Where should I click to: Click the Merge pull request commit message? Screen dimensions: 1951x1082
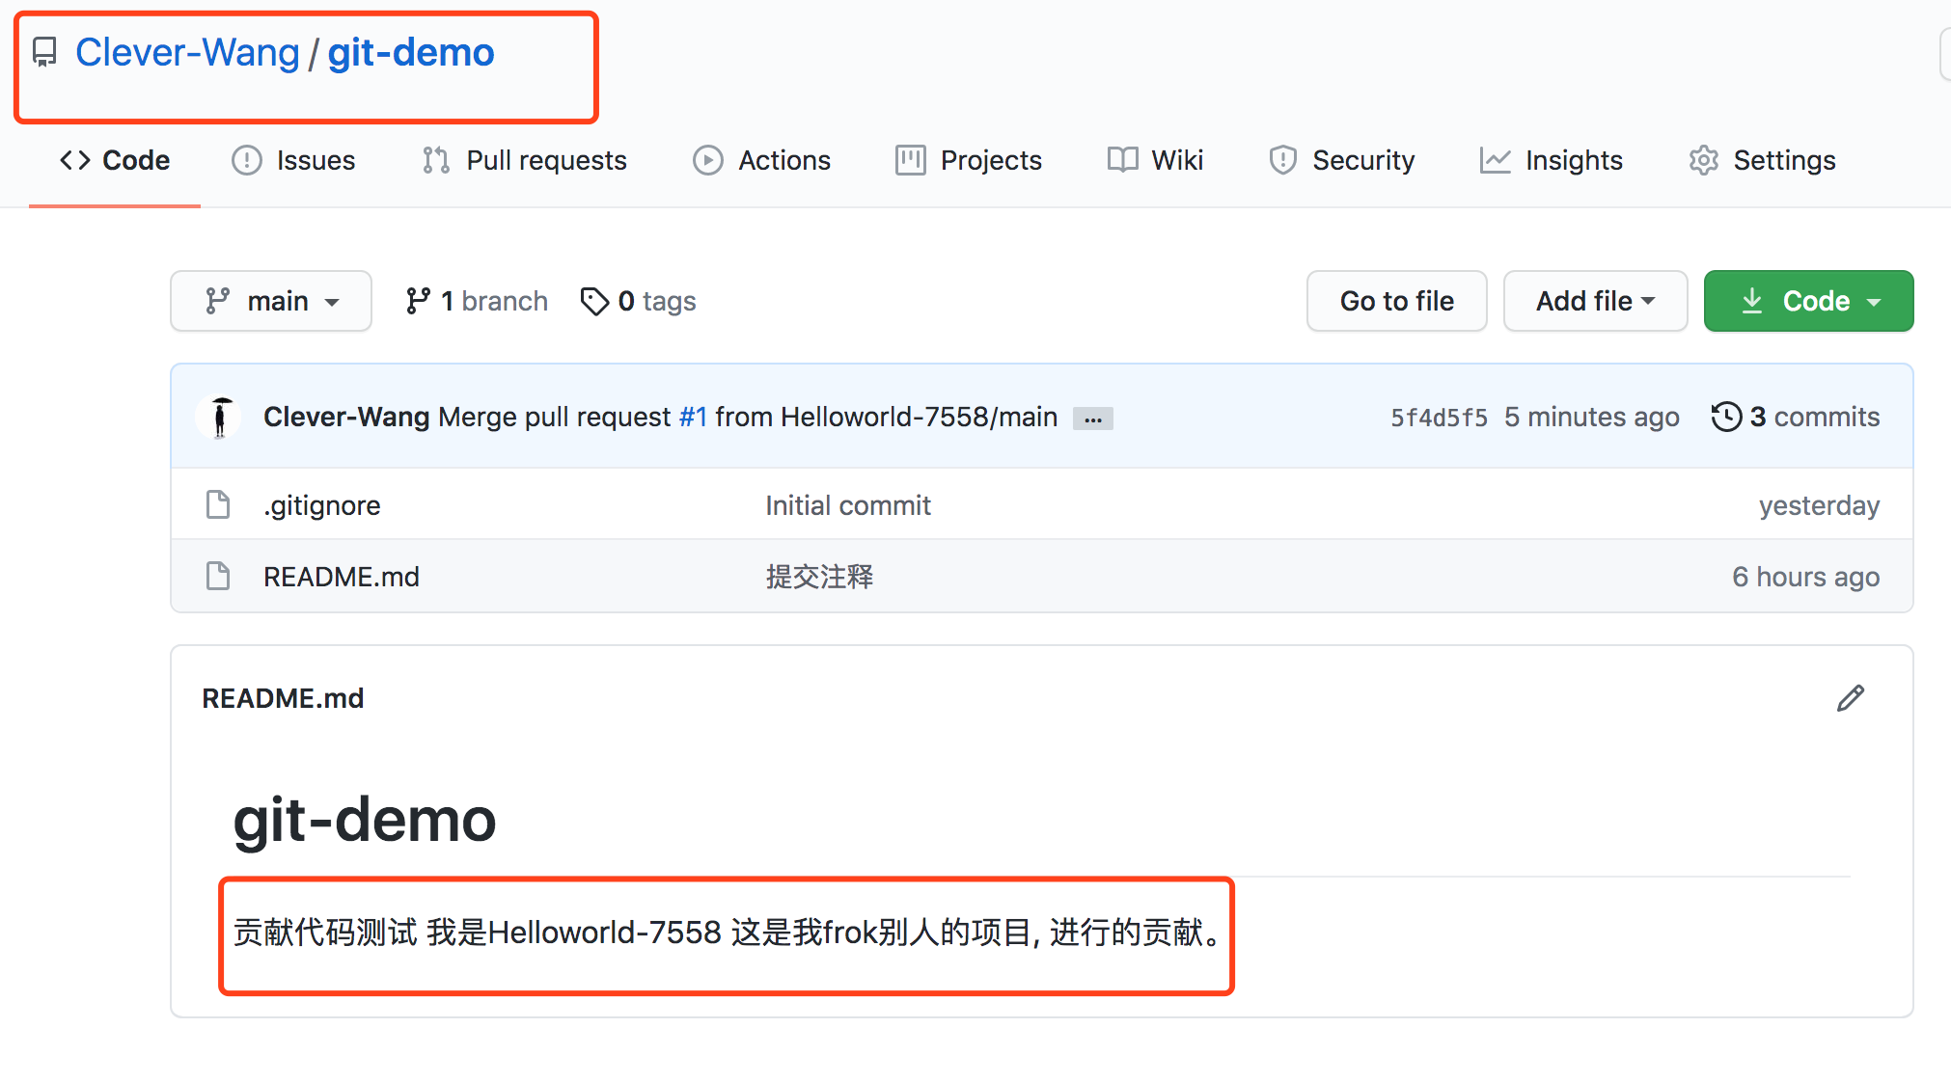[748, 417]
